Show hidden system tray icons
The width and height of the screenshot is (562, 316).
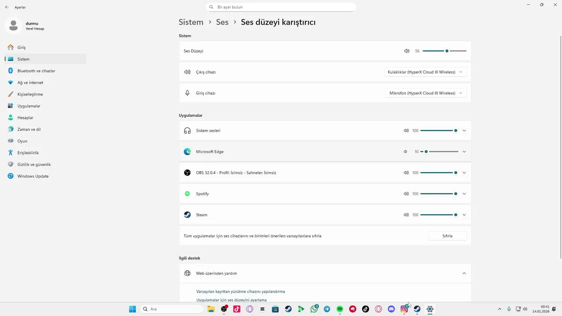(x=499, y=309)
